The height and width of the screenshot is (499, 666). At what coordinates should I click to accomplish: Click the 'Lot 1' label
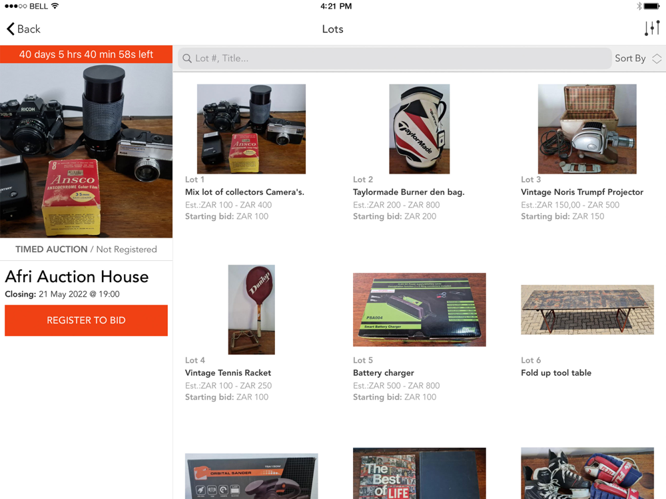194,180
